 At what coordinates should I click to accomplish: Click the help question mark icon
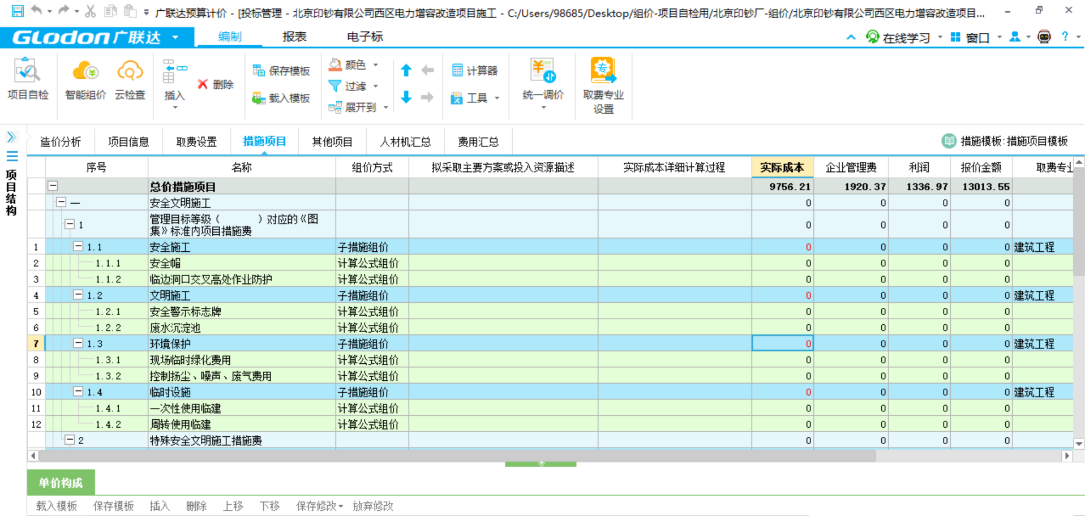(1065, 37)
